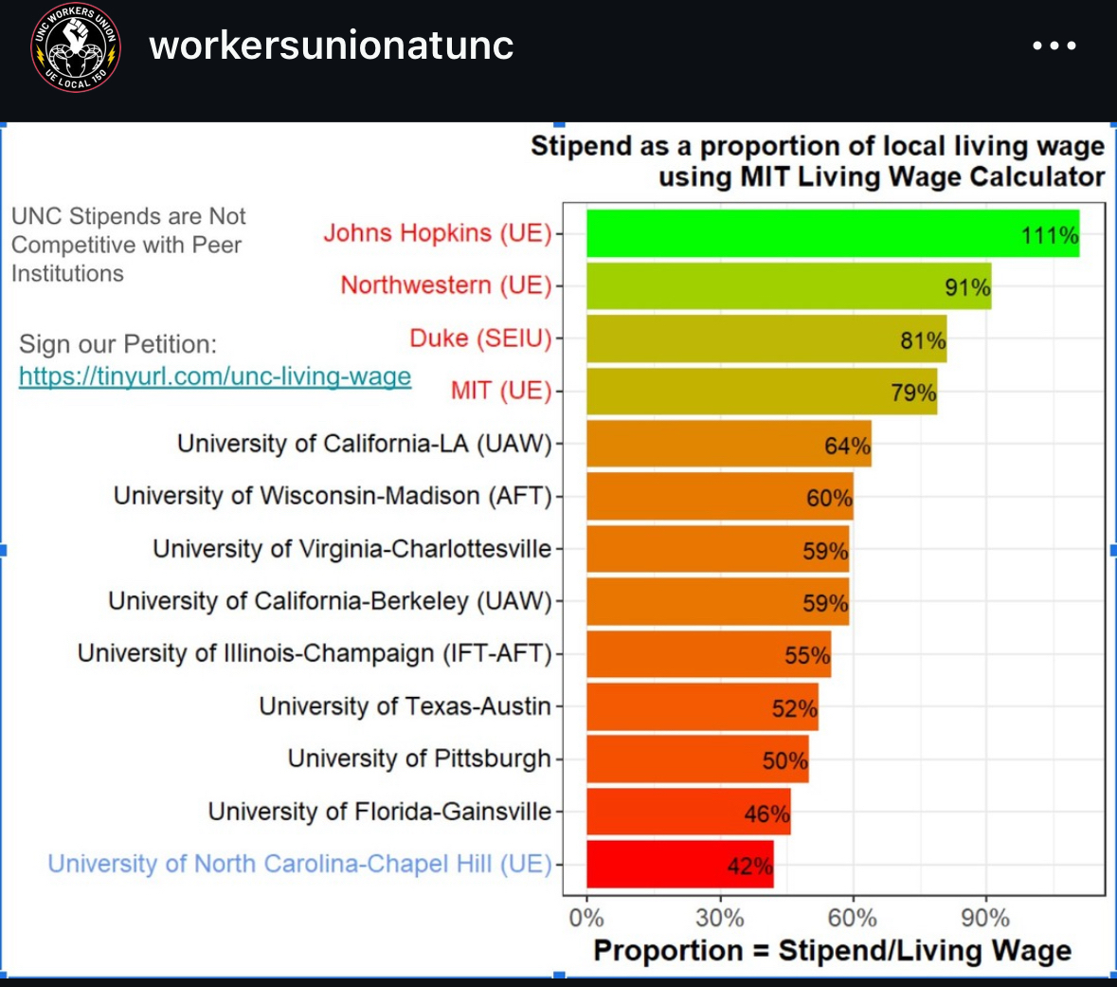Click the MIT (UE) axis label
Screen dimensions: 1117x987
point(501,391)
